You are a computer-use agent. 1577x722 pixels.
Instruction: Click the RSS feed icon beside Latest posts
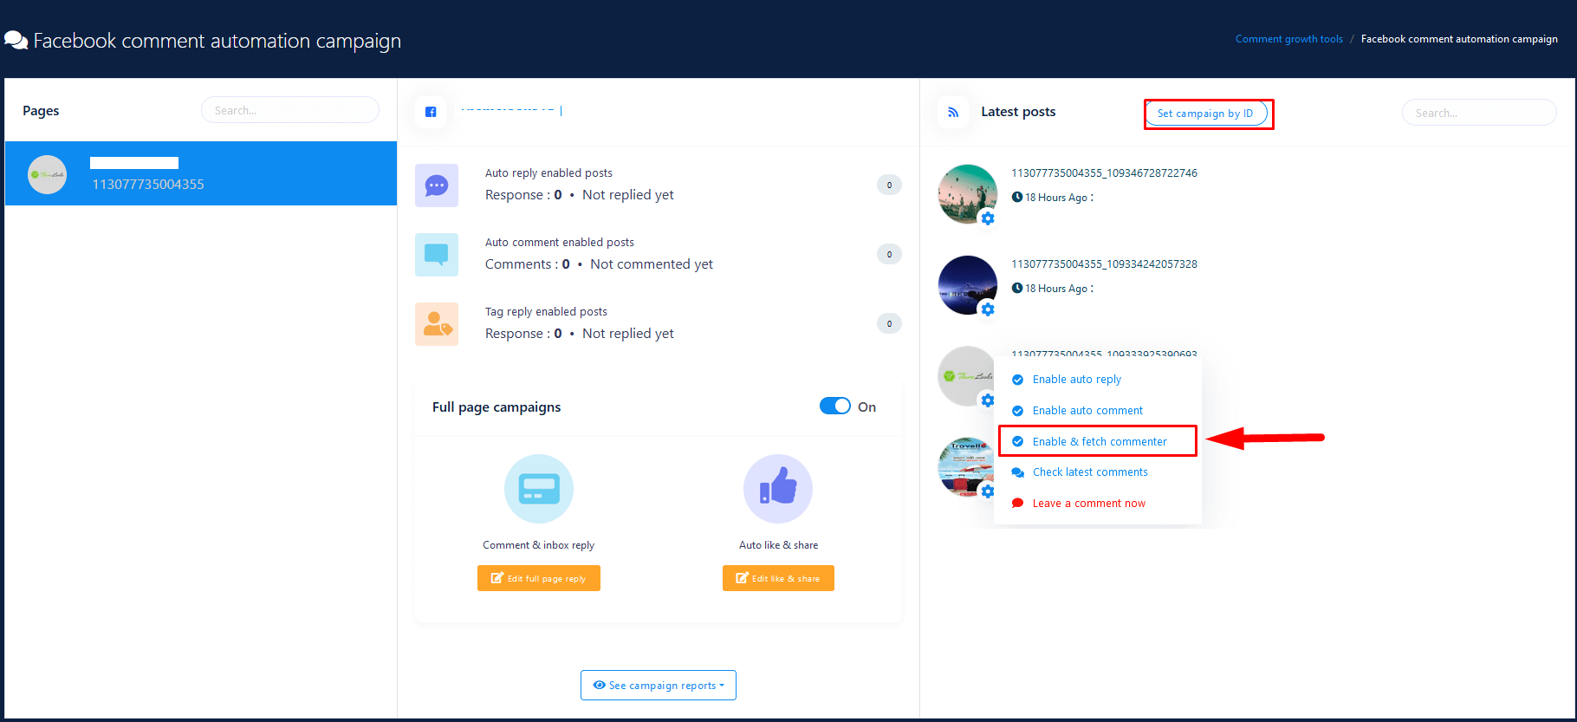[953, 112]
